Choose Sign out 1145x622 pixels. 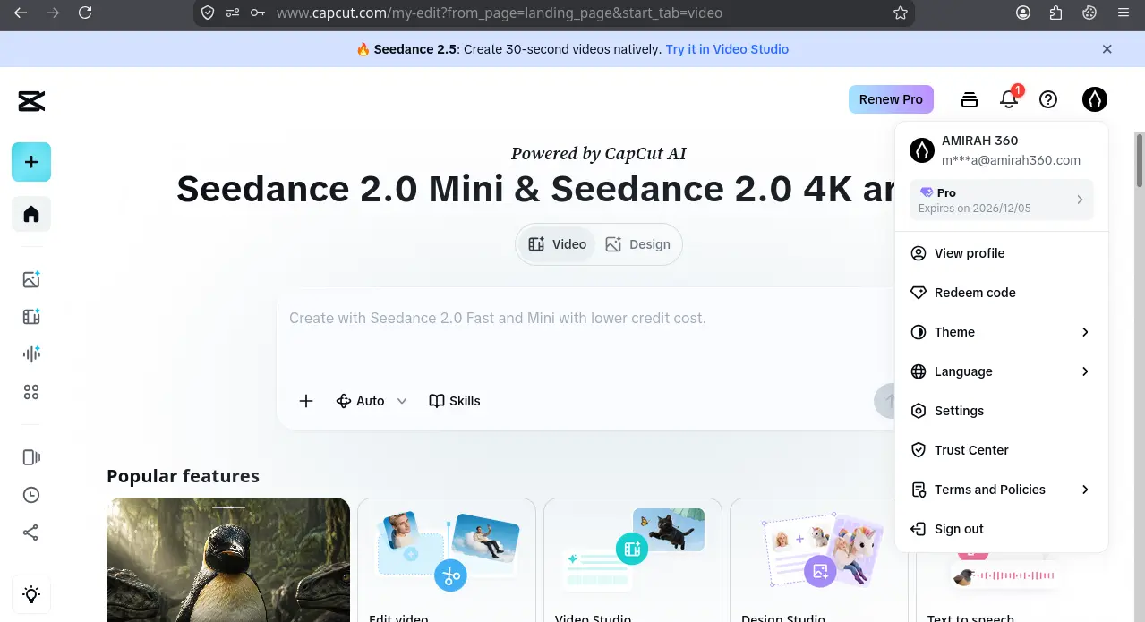tap(1002, 529)
